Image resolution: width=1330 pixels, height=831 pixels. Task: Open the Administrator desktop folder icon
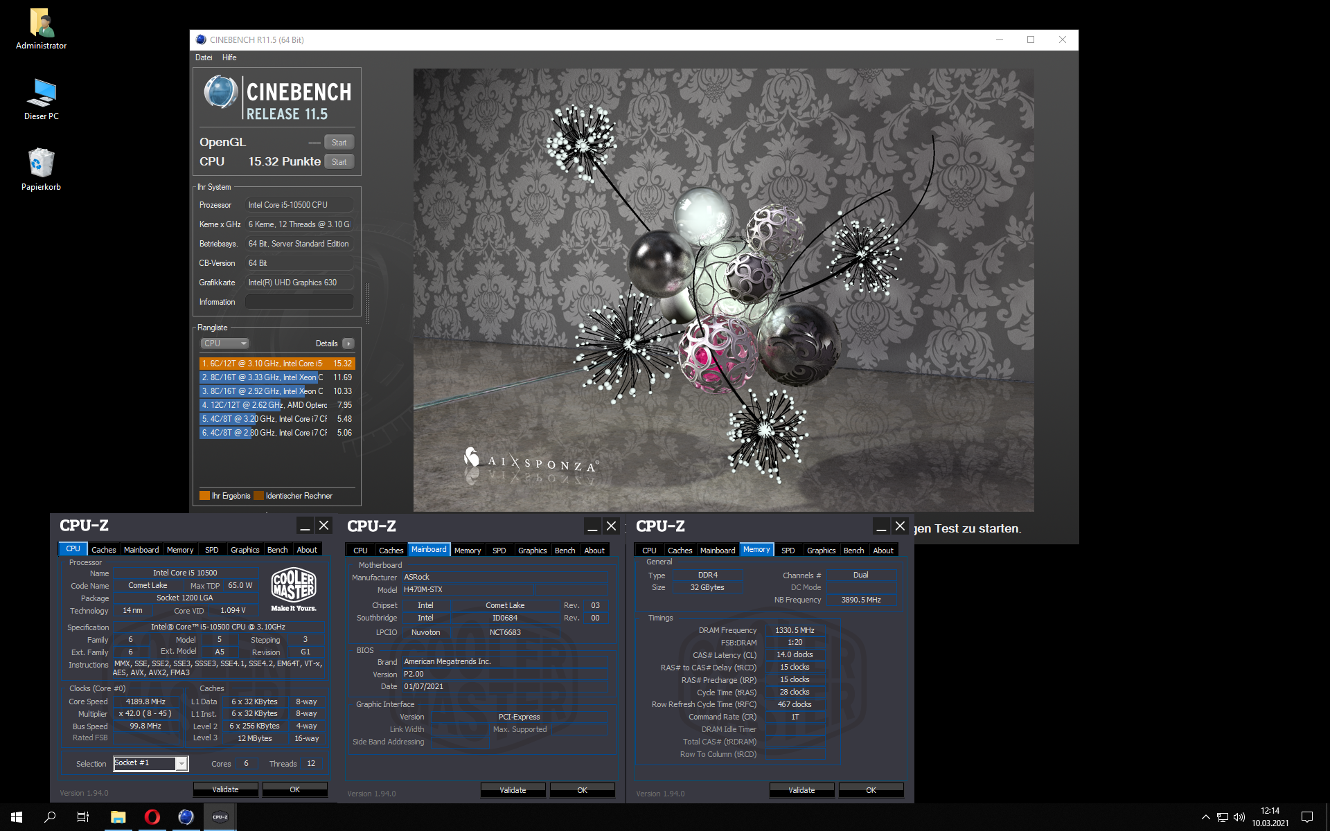pos(42,29)
